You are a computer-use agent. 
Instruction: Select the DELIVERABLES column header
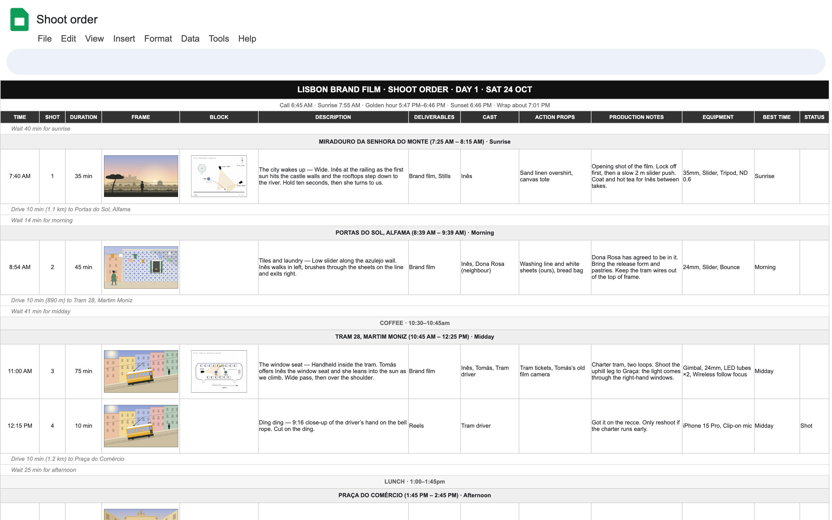coord(434,117)
